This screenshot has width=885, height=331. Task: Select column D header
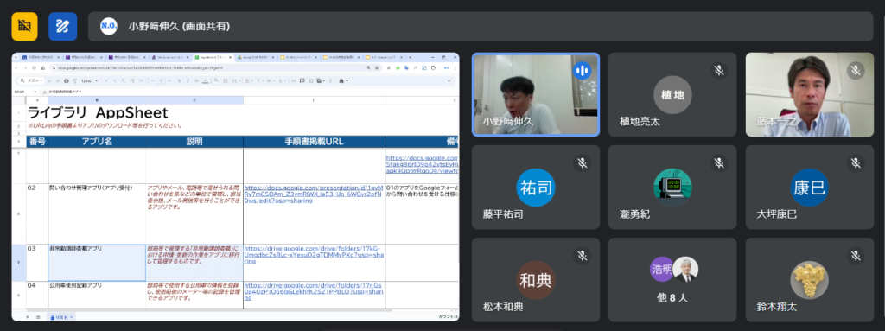click(314, 100)
